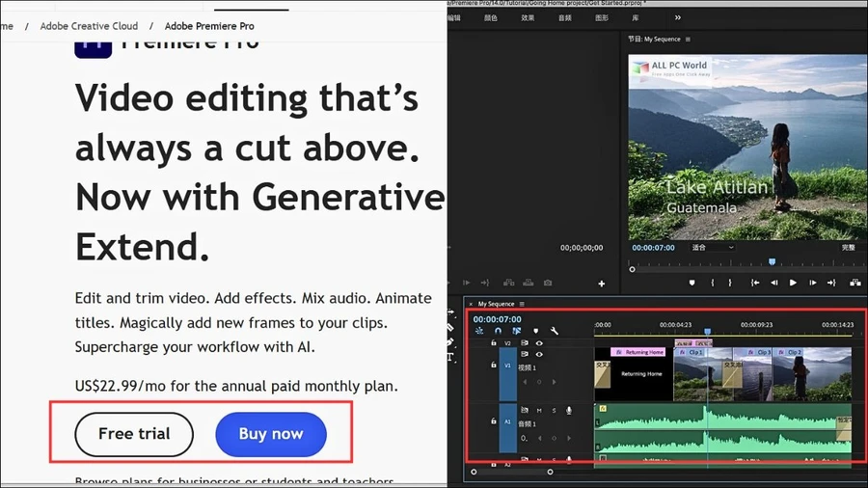Play the sequence in Program monitor
The width and height of the screenshot is (868, 488).
tap(793, 283)
